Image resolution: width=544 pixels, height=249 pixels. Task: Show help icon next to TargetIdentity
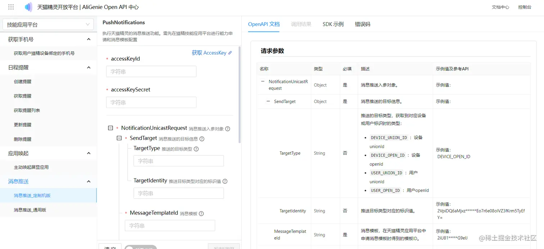click(225, 181)
